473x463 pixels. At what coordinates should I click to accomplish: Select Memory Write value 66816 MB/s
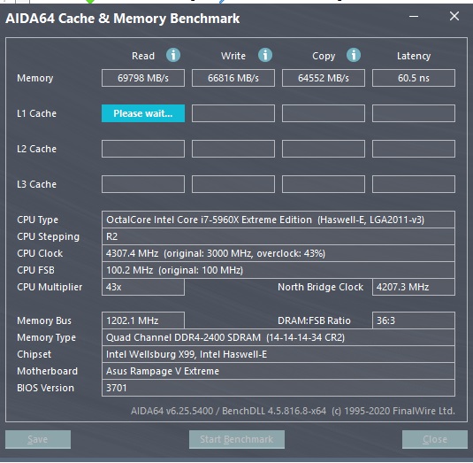(233, 78)
